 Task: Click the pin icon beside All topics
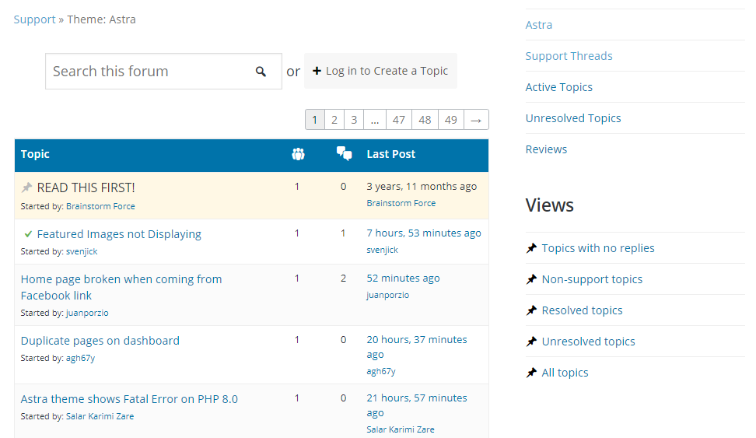(531, 373)
